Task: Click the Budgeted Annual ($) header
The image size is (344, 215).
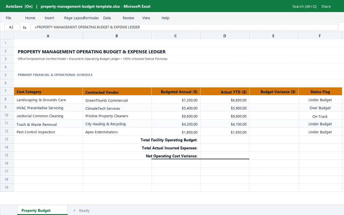Action: (x=176, y=91)
